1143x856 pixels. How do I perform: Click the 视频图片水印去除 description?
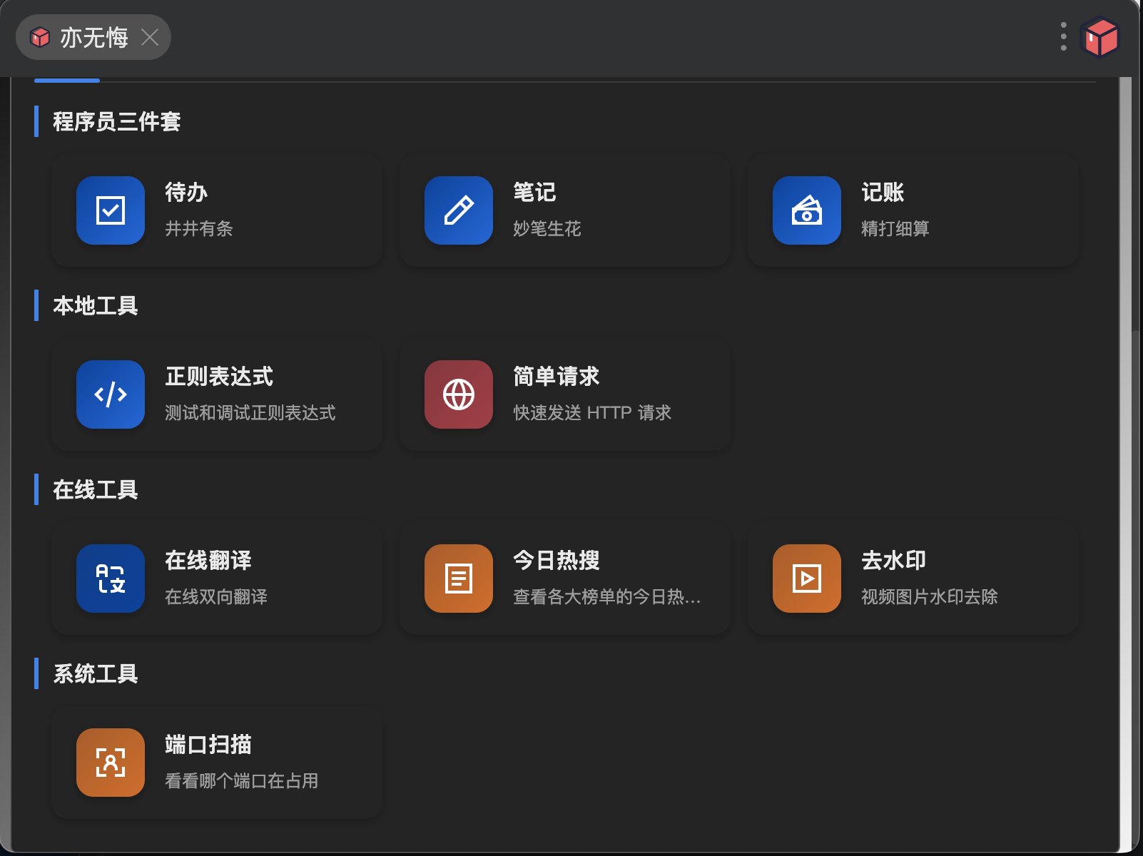click(x=930, y=597)
